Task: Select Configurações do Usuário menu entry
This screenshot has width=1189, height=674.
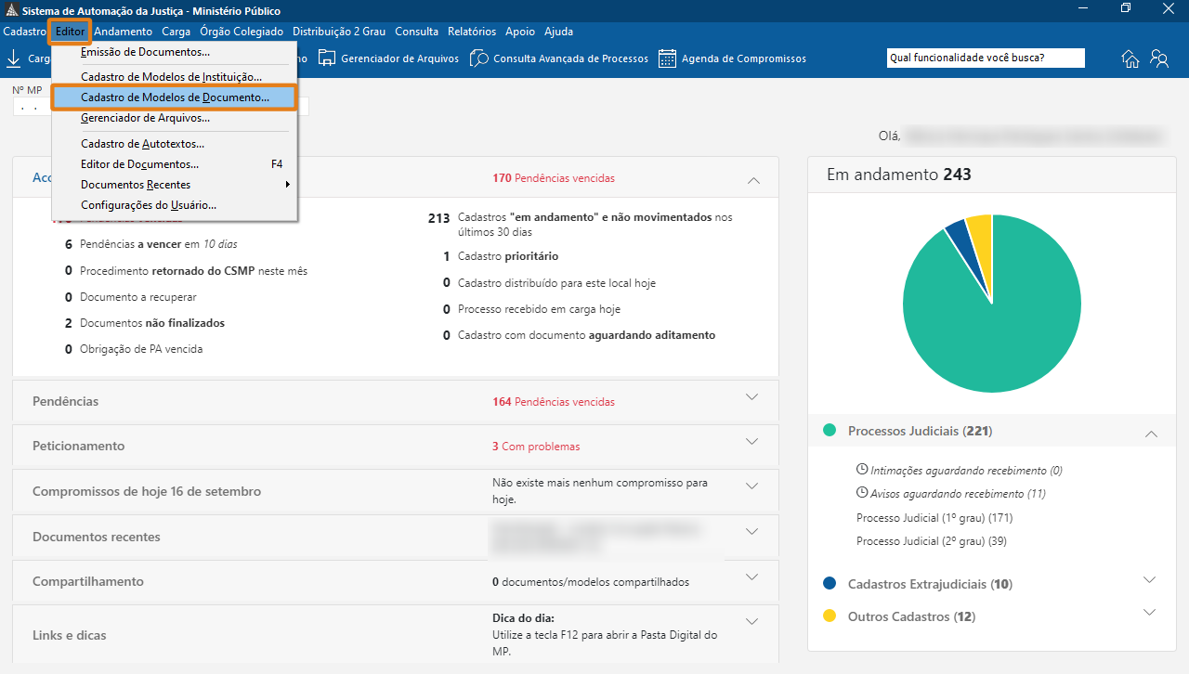Action: click(x=175, y=204)
